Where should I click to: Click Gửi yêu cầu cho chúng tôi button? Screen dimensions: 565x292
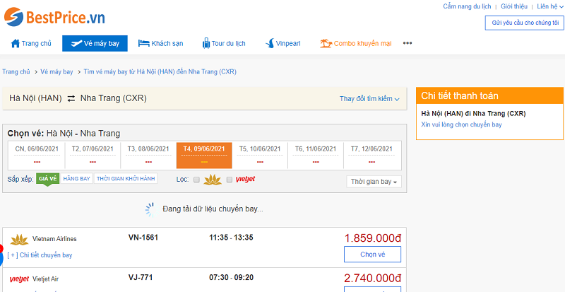(x=525, y=23)
